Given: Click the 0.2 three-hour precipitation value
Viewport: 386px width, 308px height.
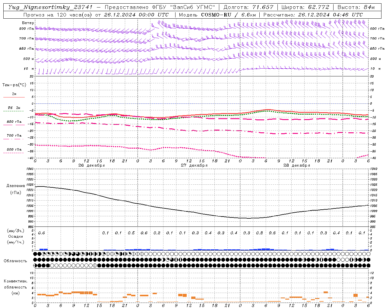Looking at the screenshot, I should coord(157,233).
